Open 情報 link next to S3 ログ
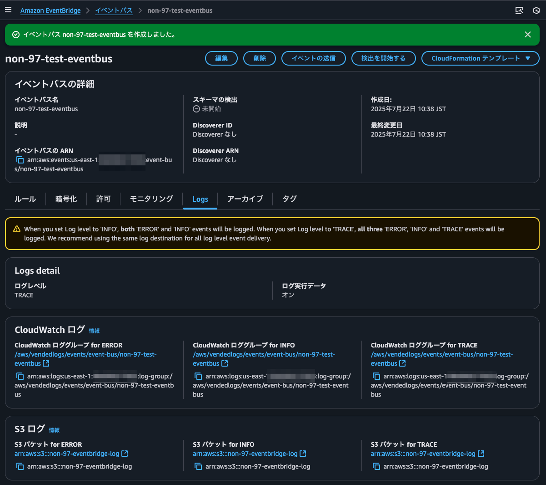Image resolution: width=546 pixels, height=485 pixels. [54, 430]
